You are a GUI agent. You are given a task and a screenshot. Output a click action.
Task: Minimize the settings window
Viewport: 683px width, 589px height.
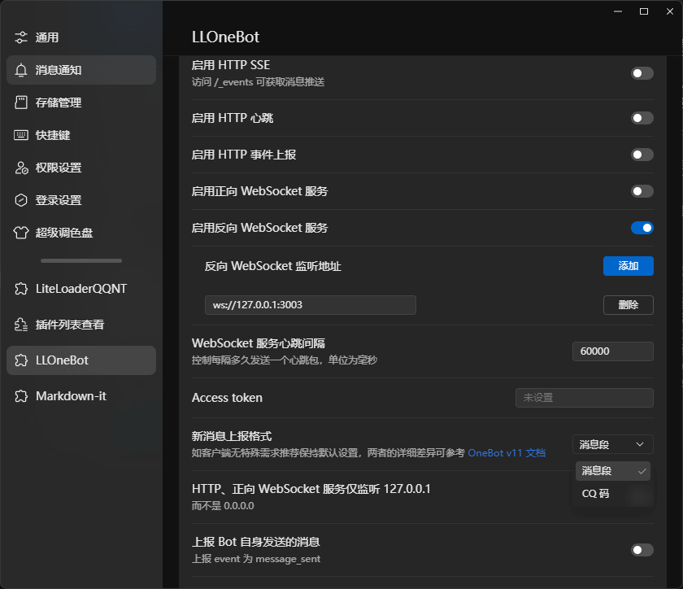click(618, 11)
